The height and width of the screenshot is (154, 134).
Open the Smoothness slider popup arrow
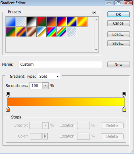pos(46,86)
